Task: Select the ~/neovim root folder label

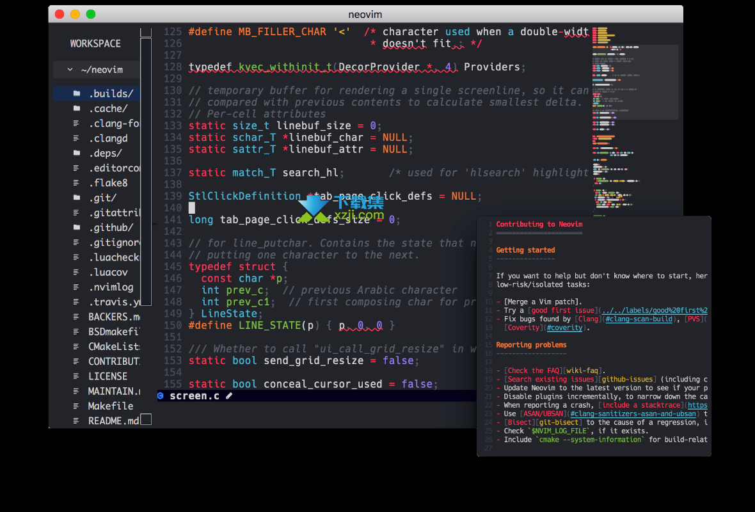Action: (102, 70)
